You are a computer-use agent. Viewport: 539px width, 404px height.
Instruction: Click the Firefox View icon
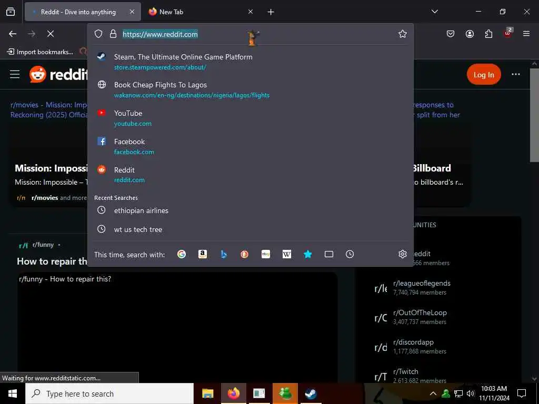(x=11, y=12)
